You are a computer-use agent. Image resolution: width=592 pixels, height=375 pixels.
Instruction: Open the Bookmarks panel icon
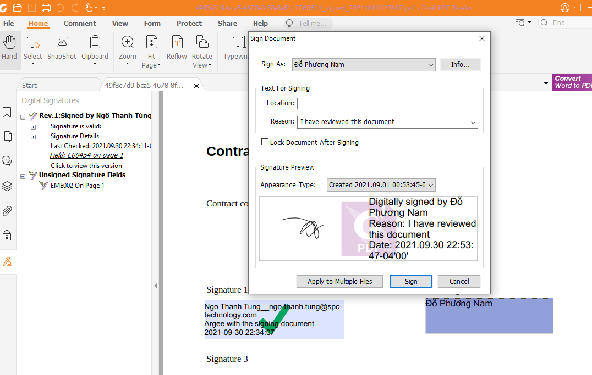[x=7, y=112]
